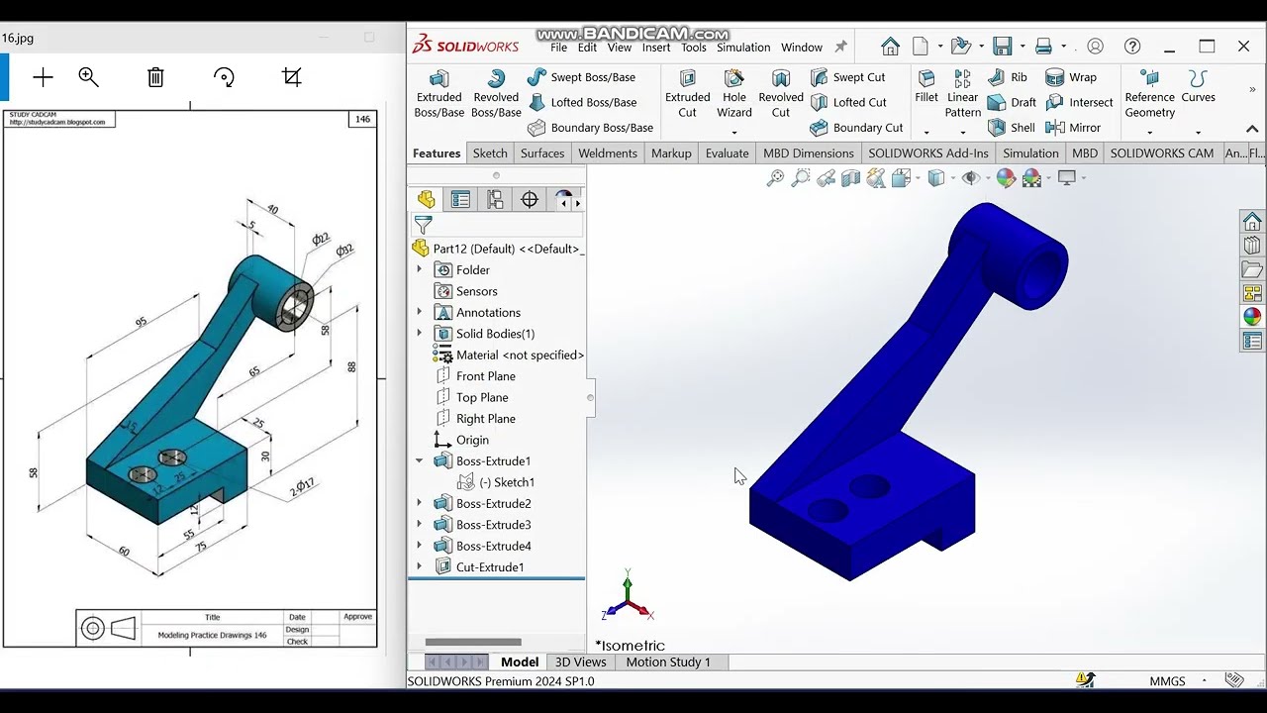Viewport: 1267px width, 713px height.
Task: Open the Hole Wizard tool
Action: (x=733, y=94)
